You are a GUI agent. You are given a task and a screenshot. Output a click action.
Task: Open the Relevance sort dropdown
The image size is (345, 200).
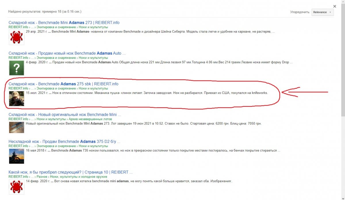[x=322, y=12]
